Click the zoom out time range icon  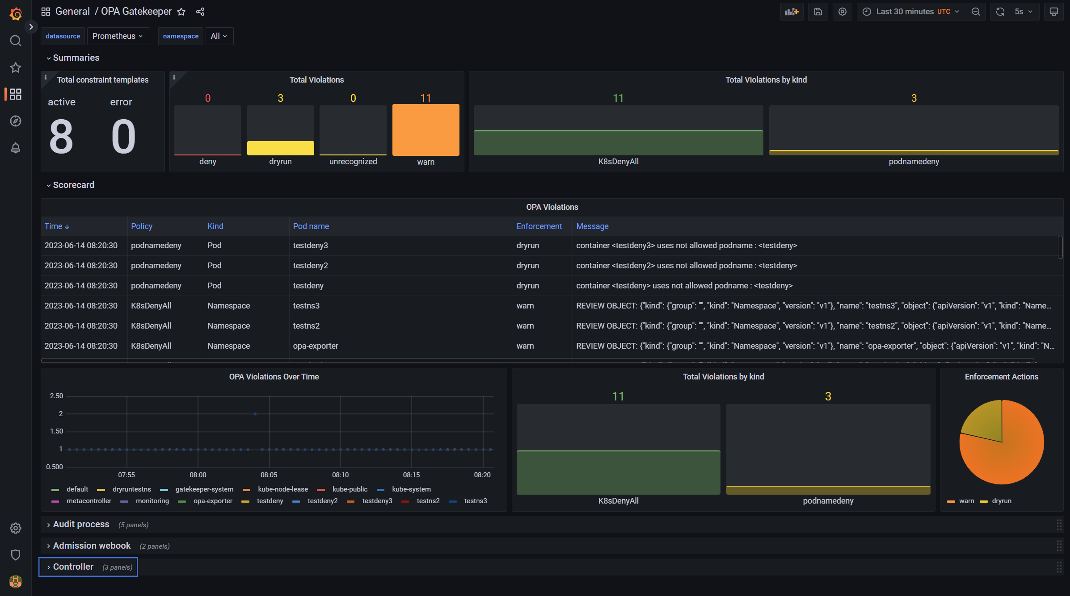click(976, 12)
